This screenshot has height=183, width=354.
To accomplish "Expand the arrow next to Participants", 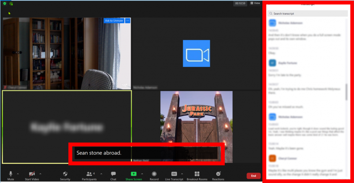I will coord(101,174).
